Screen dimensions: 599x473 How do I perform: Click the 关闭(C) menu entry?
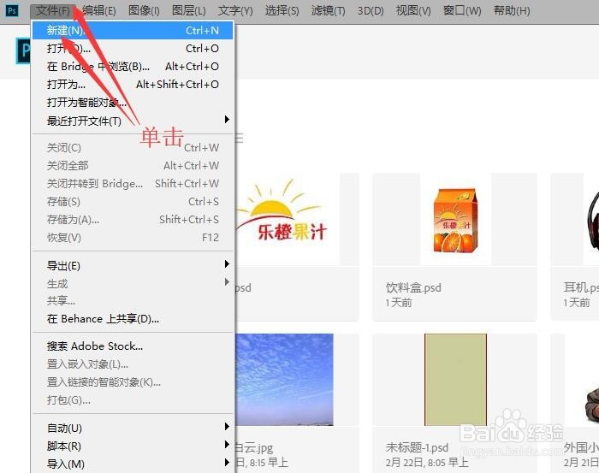click(x=133, y=148)
